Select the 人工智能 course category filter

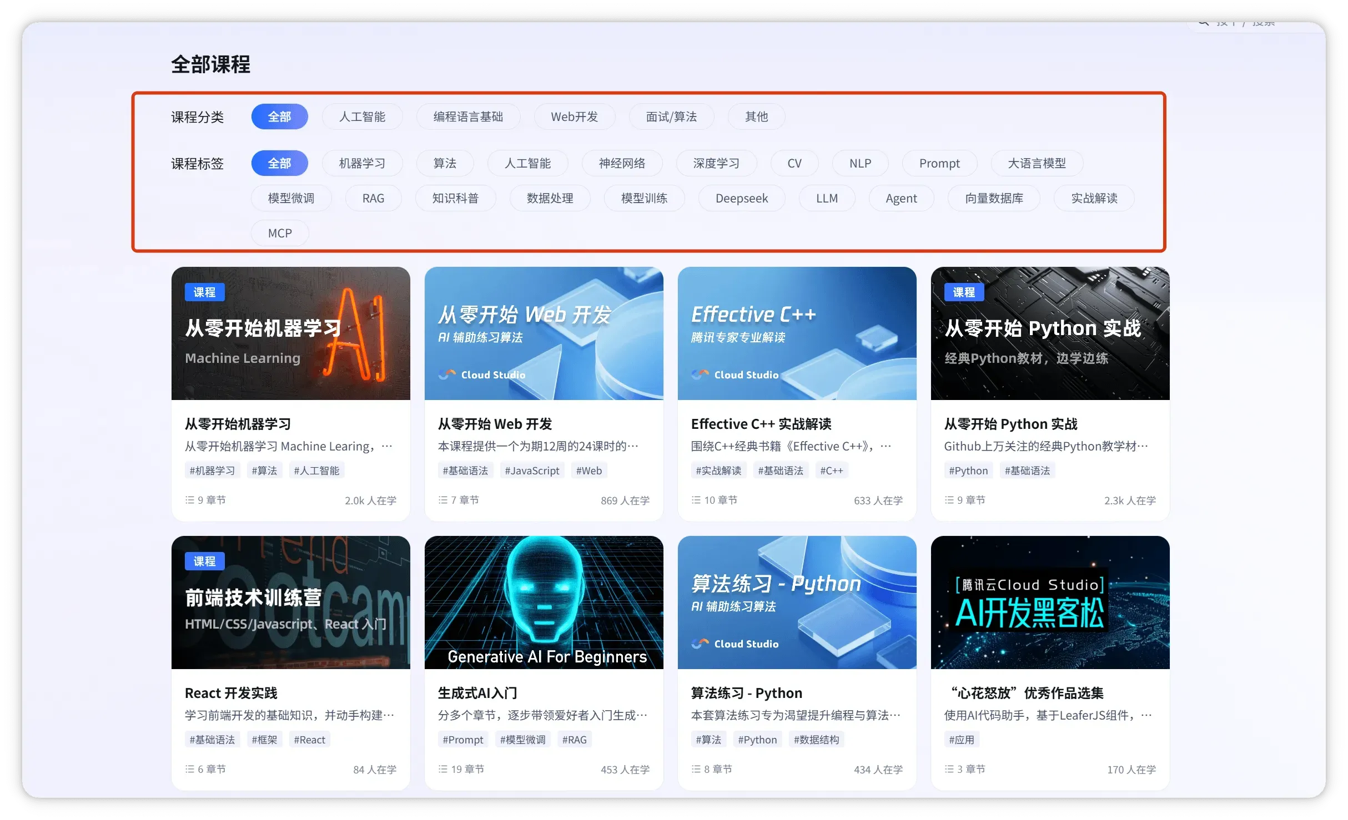(x=362, y=117)
